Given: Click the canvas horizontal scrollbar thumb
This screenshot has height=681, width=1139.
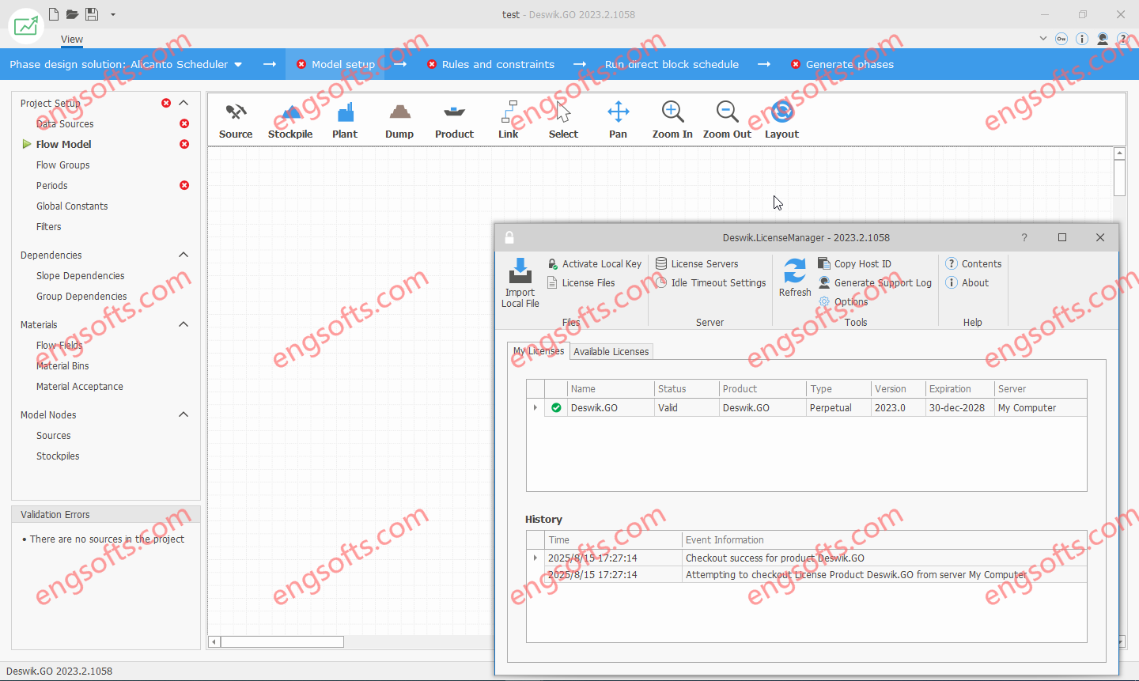Looking at the screenshot, I should tap(282, 641).
